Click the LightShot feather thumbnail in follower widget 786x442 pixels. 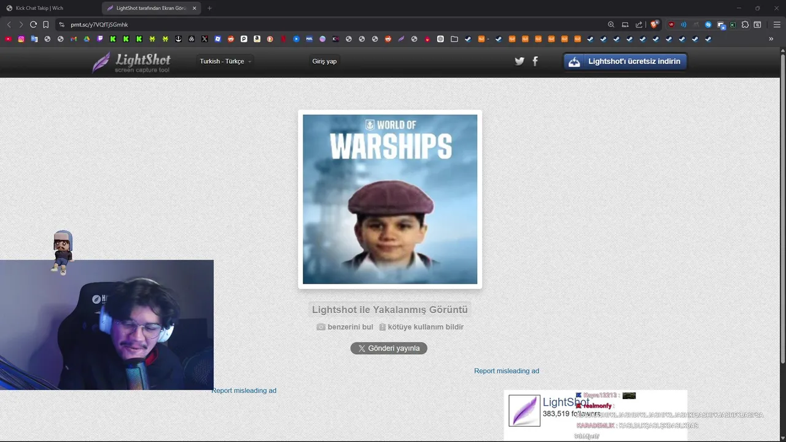tap(524, 411)
